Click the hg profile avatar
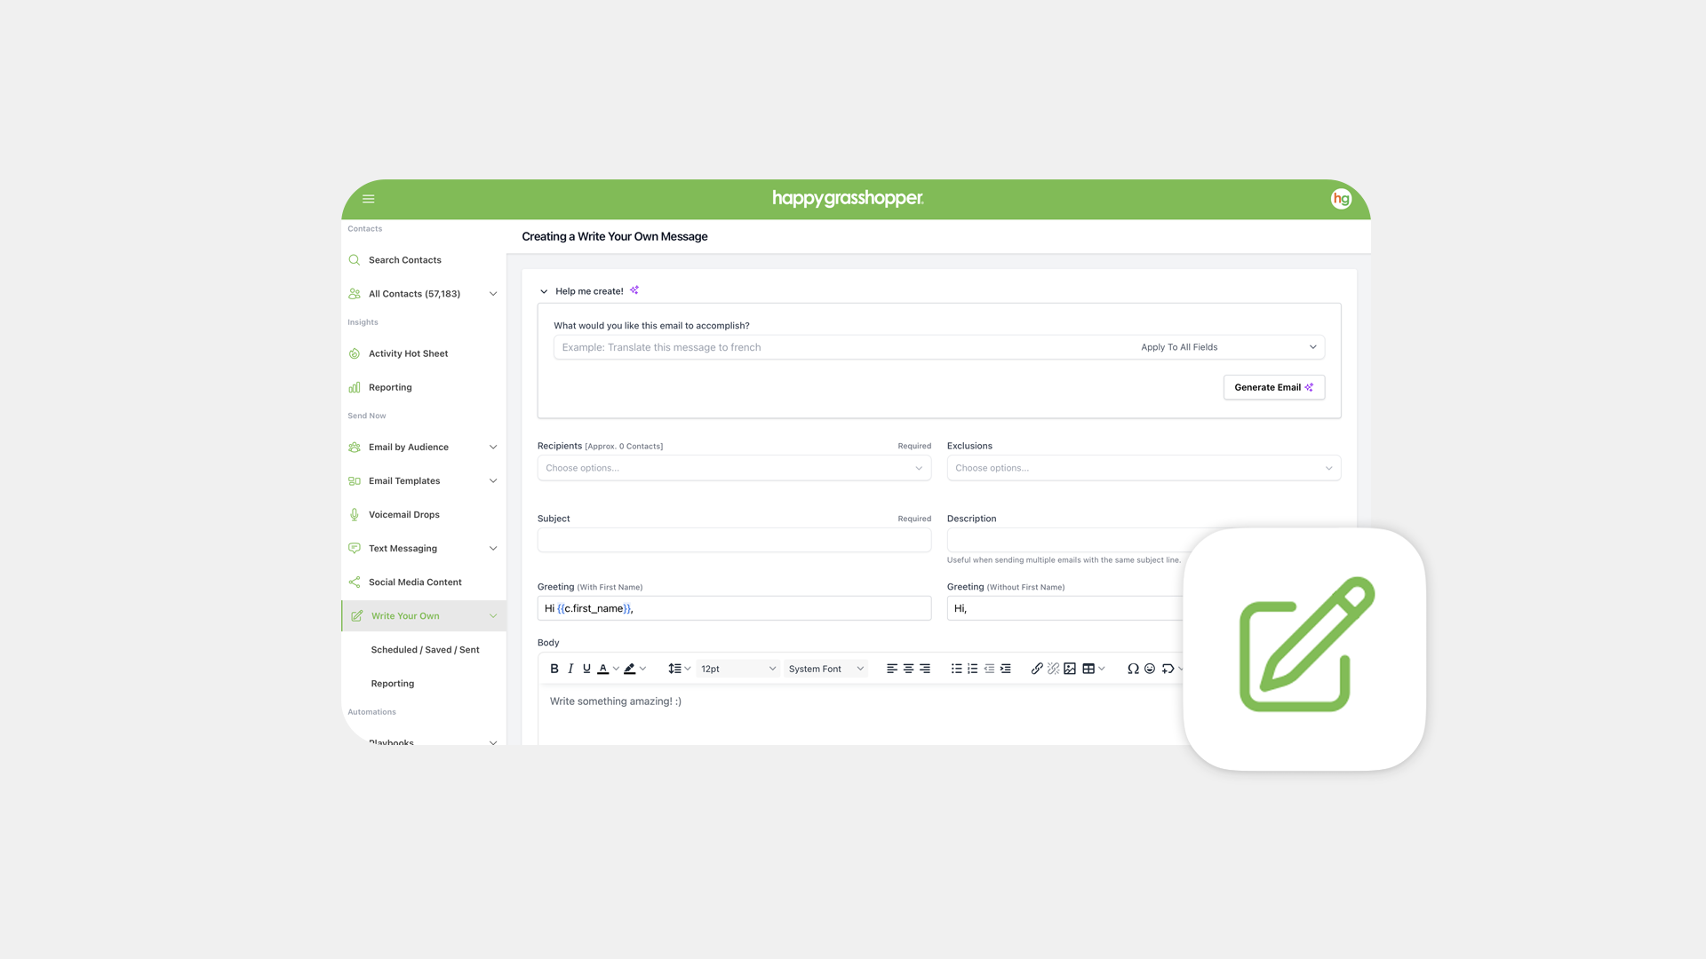The width and height of the screenshot is (1706, 959). click(1341, 199)
